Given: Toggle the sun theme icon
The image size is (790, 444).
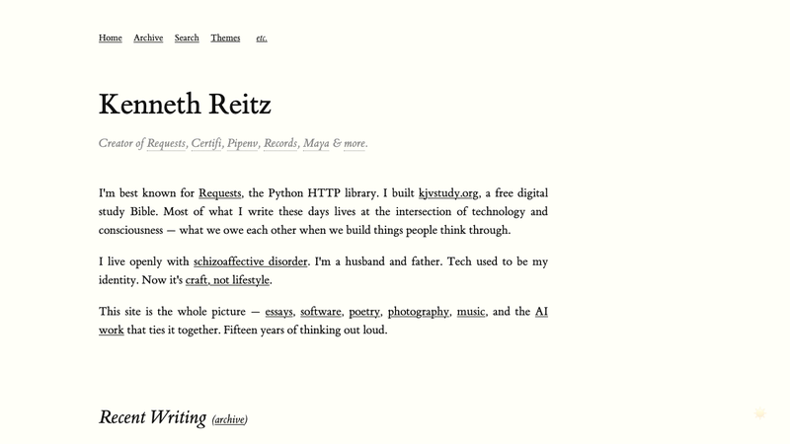Looking at the screenshot, I should coord(760,414).
